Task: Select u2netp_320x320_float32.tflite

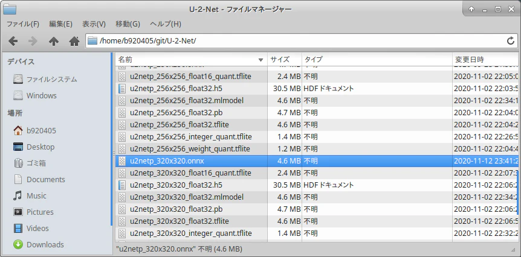Action: pos(179,221)
